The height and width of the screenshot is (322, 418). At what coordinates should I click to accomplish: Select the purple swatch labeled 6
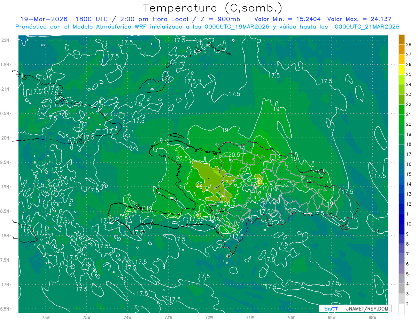tap(402, 259)
